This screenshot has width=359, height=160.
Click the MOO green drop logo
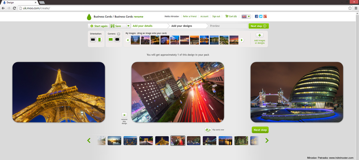[89, 17]
